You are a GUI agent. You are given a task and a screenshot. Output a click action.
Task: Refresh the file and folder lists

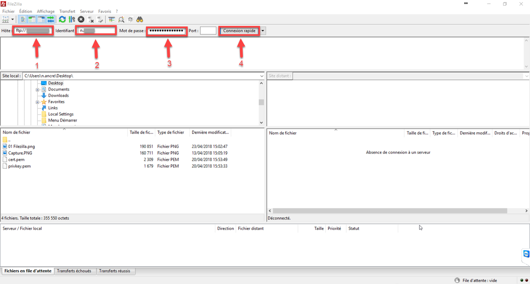(x=62, y=19)
